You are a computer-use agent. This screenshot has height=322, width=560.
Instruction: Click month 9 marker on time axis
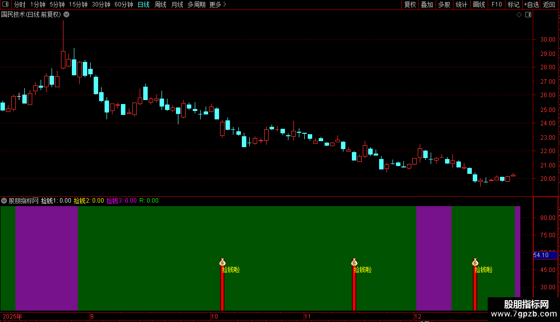click(92, 316)
